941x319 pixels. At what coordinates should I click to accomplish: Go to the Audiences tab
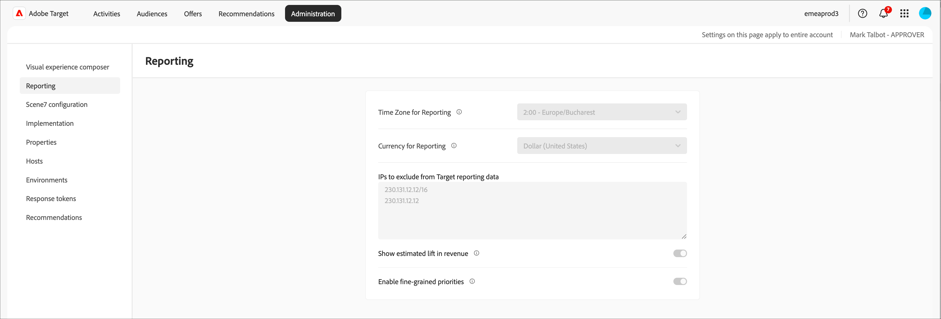152,14
